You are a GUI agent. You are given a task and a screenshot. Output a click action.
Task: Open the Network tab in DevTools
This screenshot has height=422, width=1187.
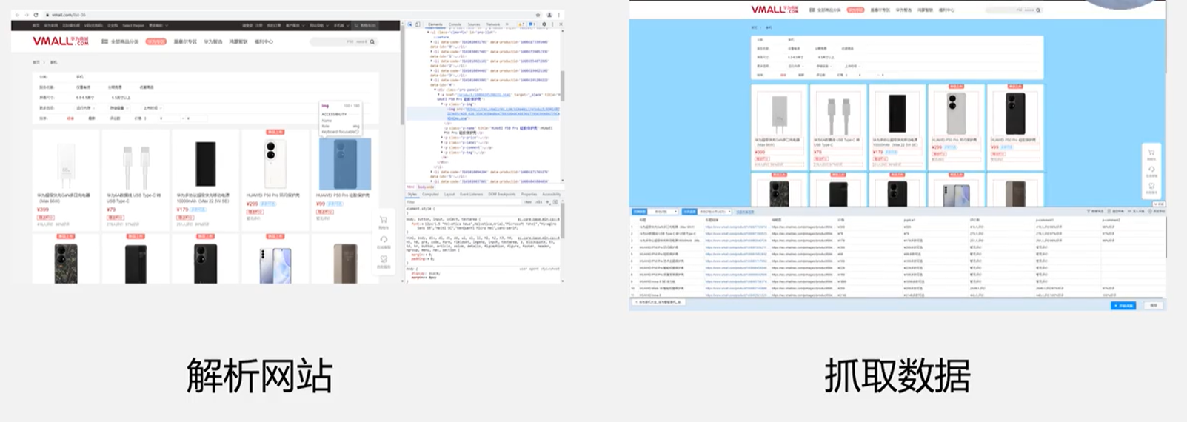point(493,24)
